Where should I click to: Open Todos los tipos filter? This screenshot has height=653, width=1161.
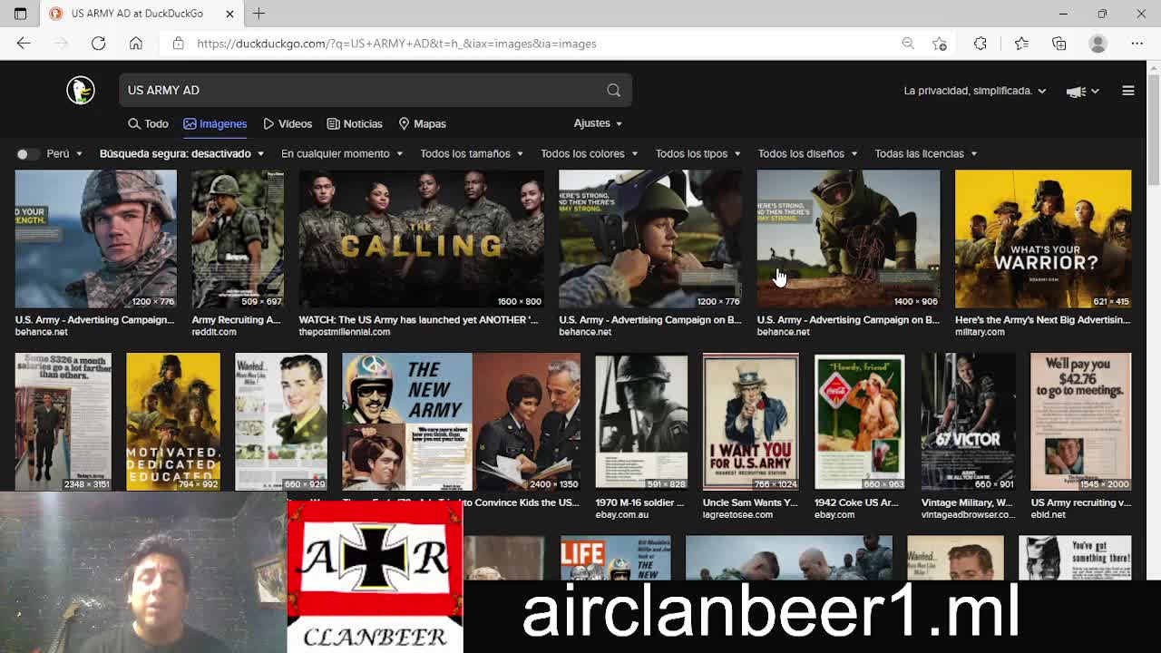click(x=698, y=153)
